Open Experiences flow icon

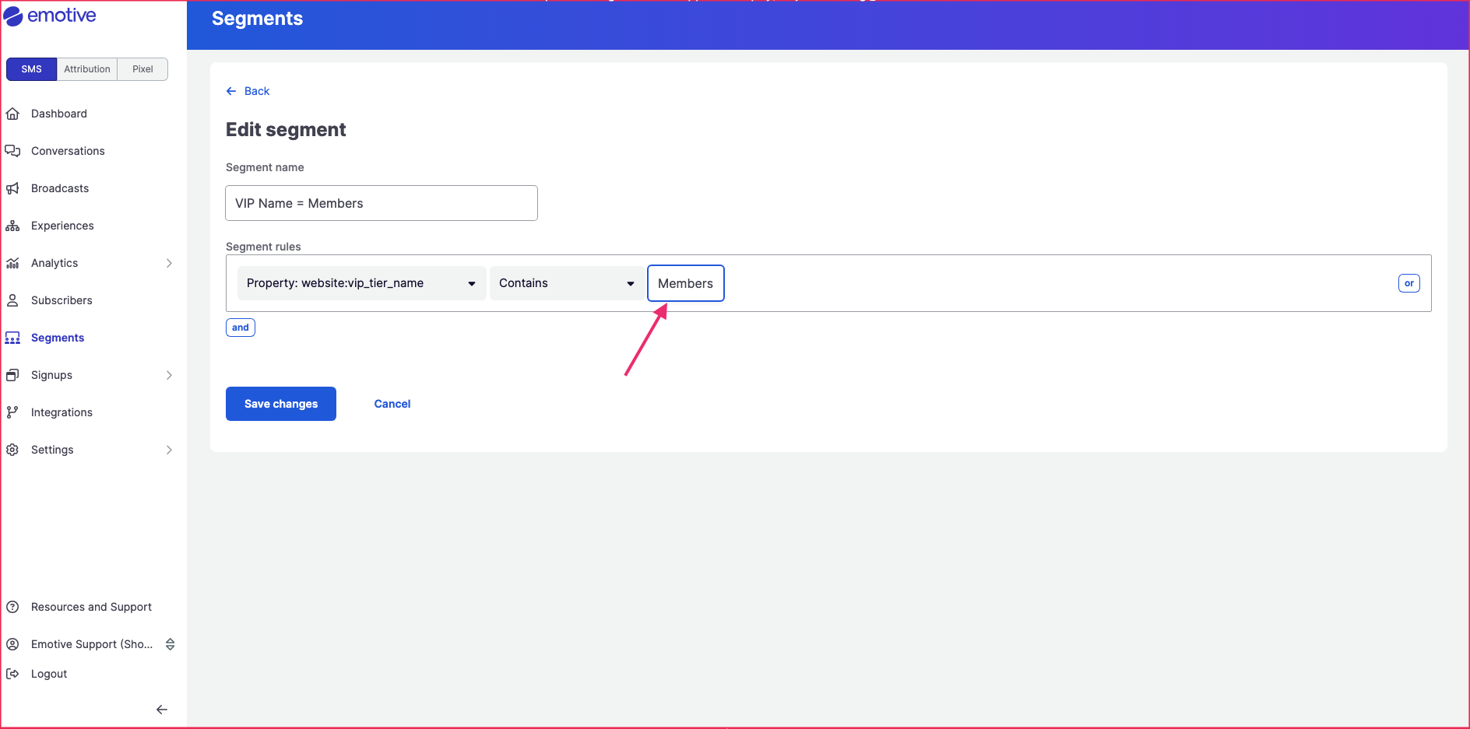tap(12, 226)
